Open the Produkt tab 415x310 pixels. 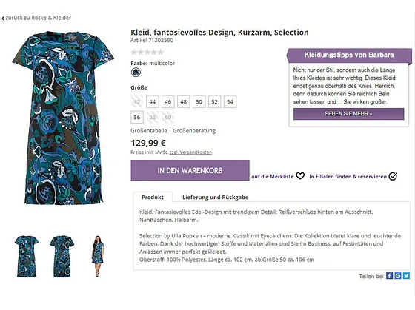point(153,197)
